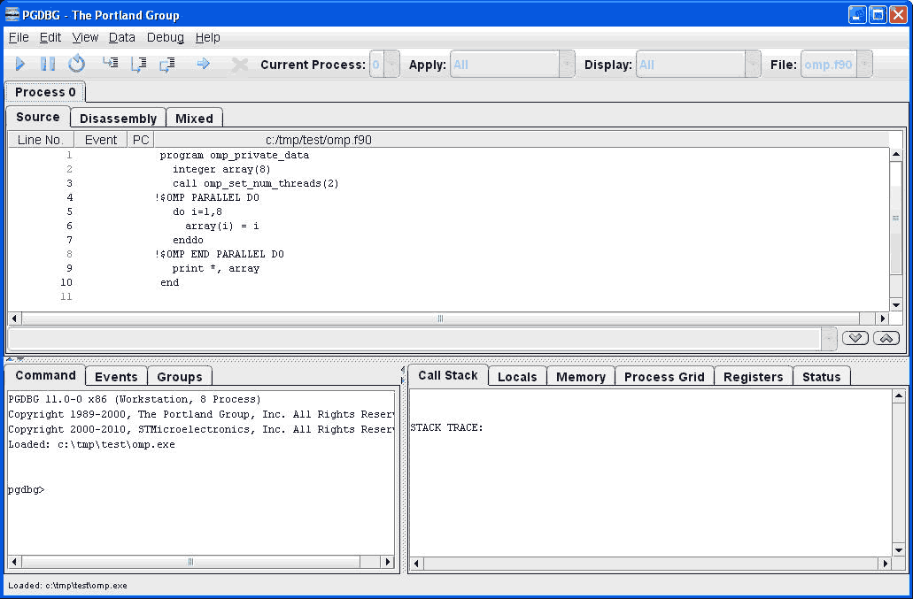
Task: Click the Call Stack pane scrollbar up arrow
Action: pyautogui.click(x=899, y=396)
